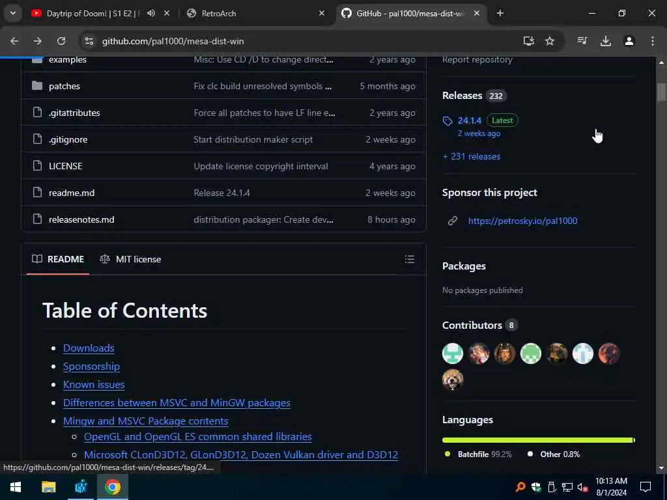Viewport: 667px width, 500px height.
Task: Mute the Daytrip of Doom tab audio
Action: [151, 13]
